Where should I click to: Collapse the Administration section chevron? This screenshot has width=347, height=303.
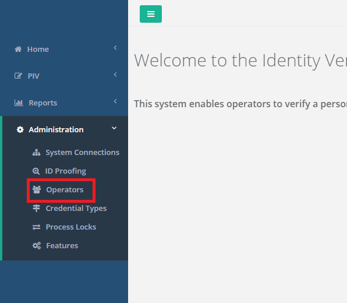114,128
